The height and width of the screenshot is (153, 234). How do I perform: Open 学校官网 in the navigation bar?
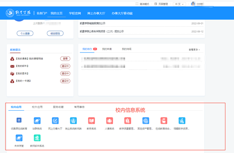[x=75, y=13]
